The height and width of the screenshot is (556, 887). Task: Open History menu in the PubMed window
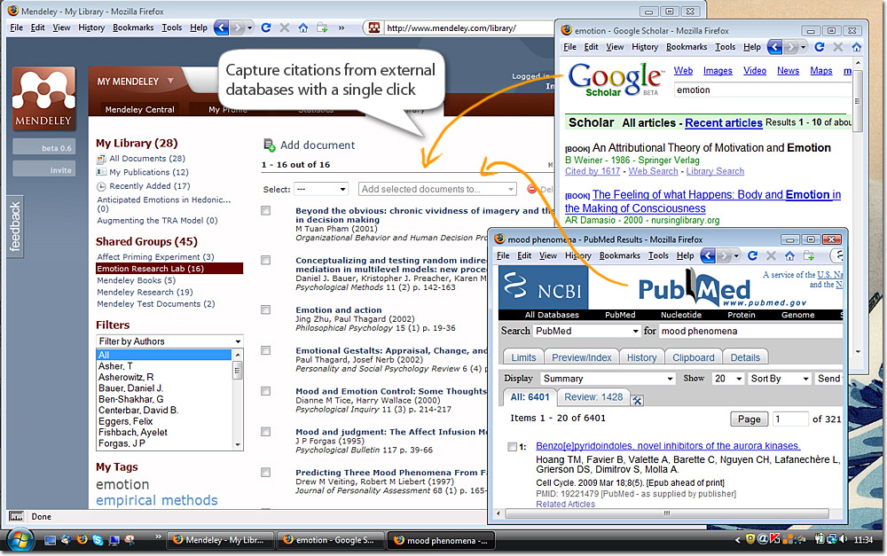pos(578,255)
